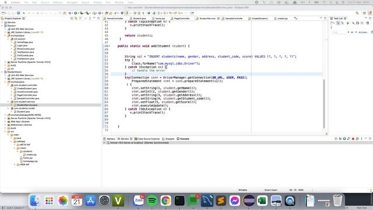
Task: Open the Open Perspective icon at top right
Action: [x=364, y=13]
